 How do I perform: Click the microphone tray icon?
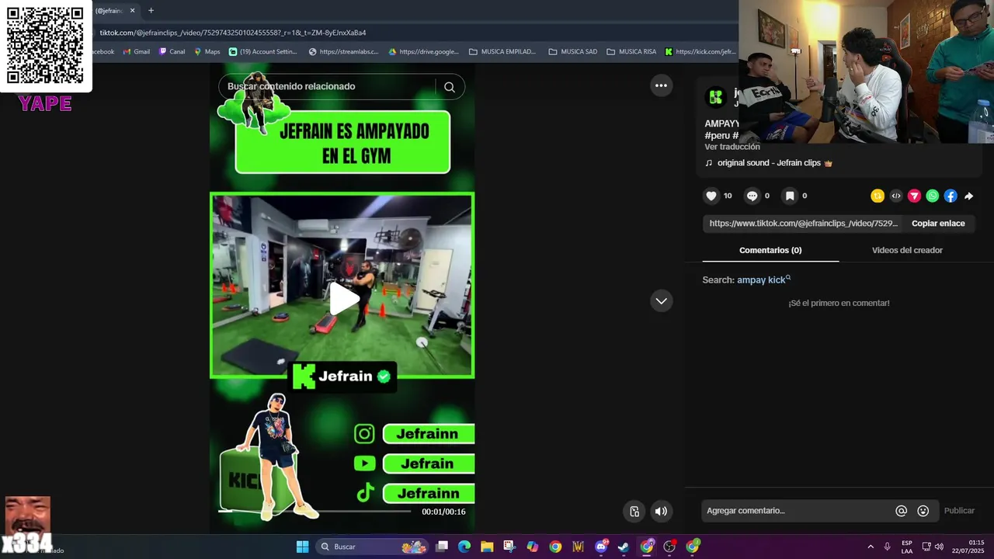887,547
